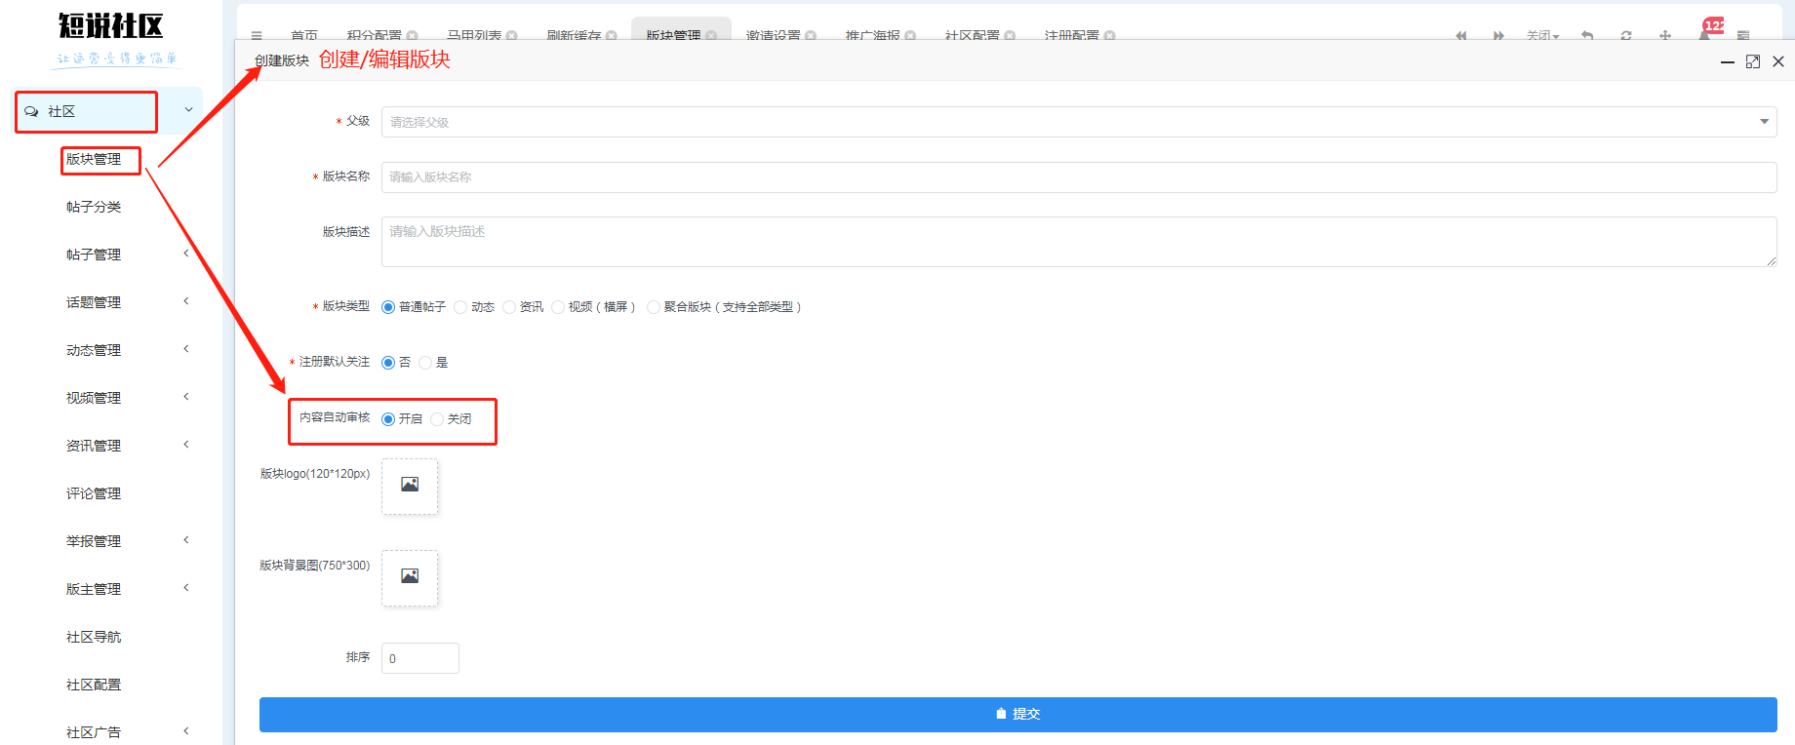Close the 版块管理 tab with its x
The image size is (1795, 745).
(x=711, y=35)
